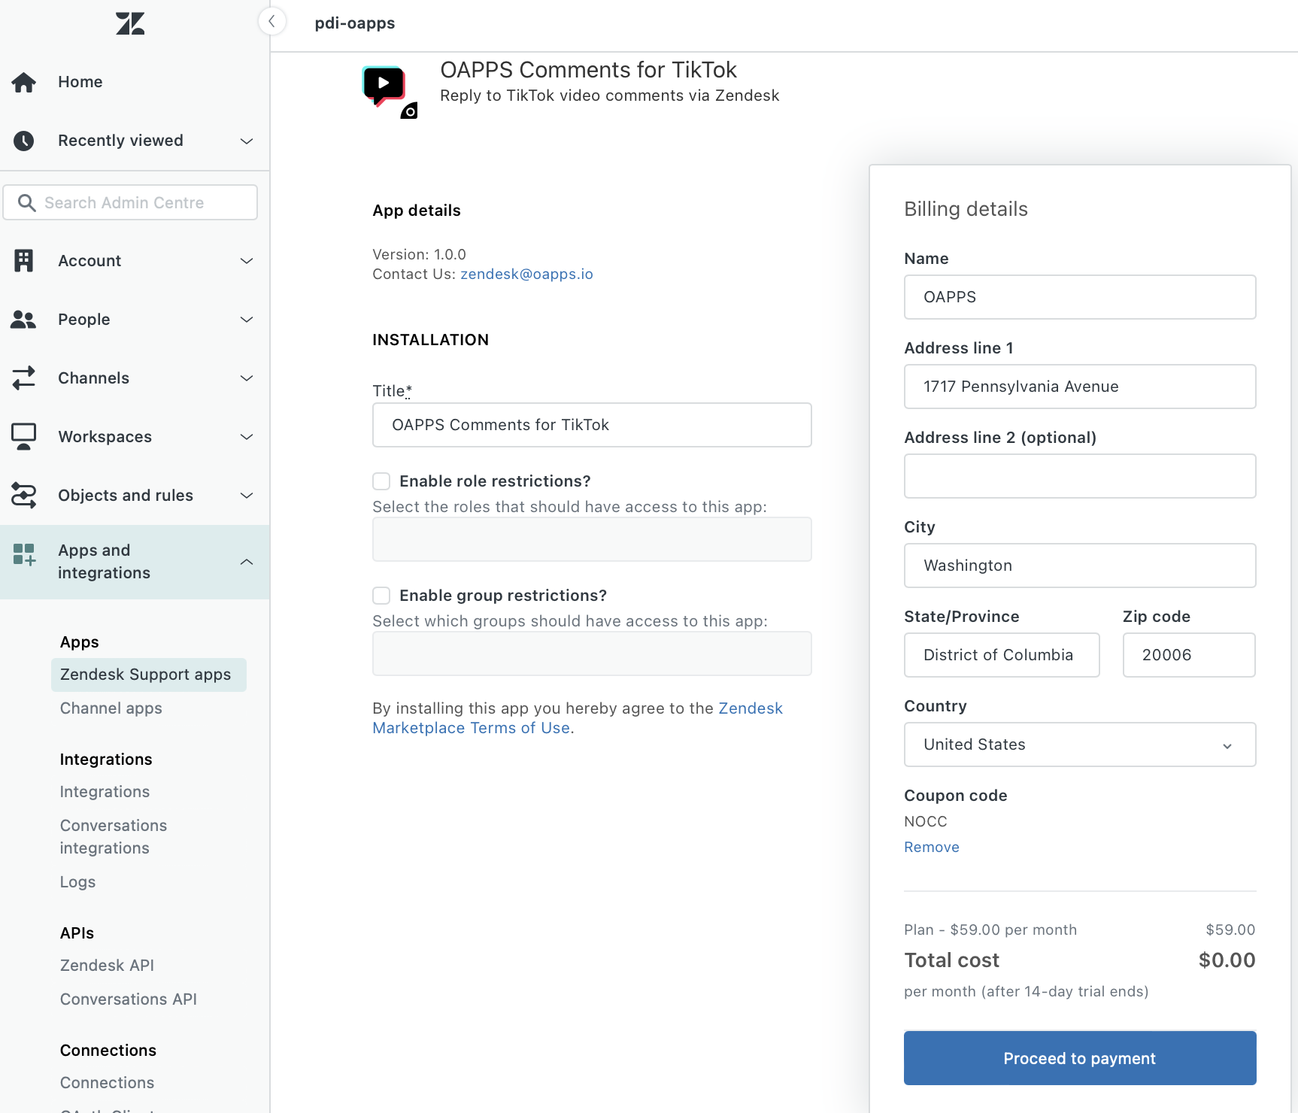Enable role restrictions checkbox

381,481
